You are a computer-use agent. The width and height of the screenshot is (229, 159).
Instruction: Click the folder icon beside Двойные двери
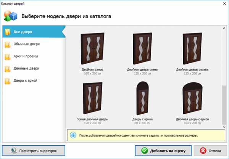point(8,69)
